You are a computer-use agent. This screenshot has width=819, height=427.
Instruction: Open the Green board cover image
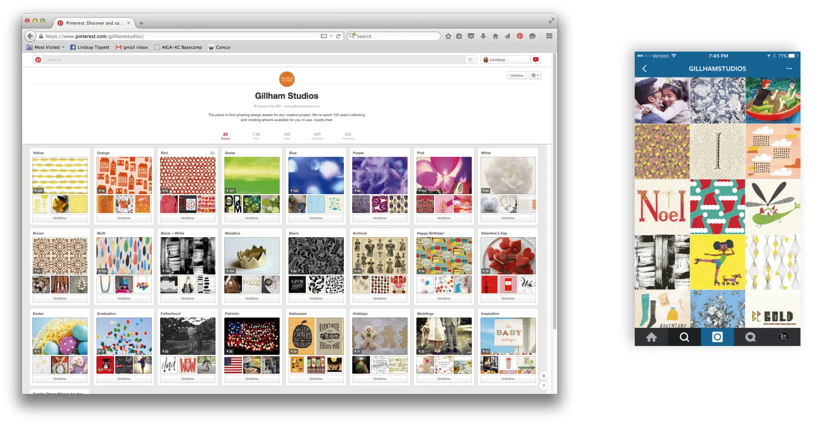coord(252,175)
